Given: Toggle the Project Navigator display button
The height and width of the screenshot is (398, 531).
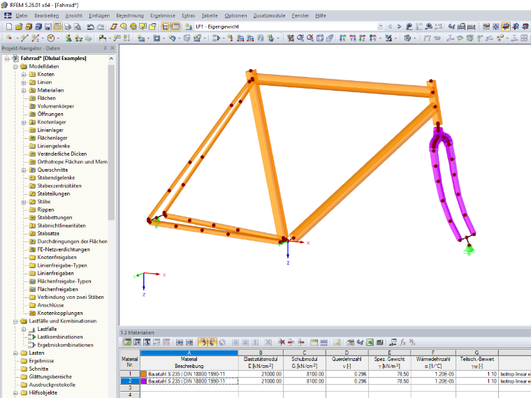Looking at the screenshot, I should click(166, 27).
